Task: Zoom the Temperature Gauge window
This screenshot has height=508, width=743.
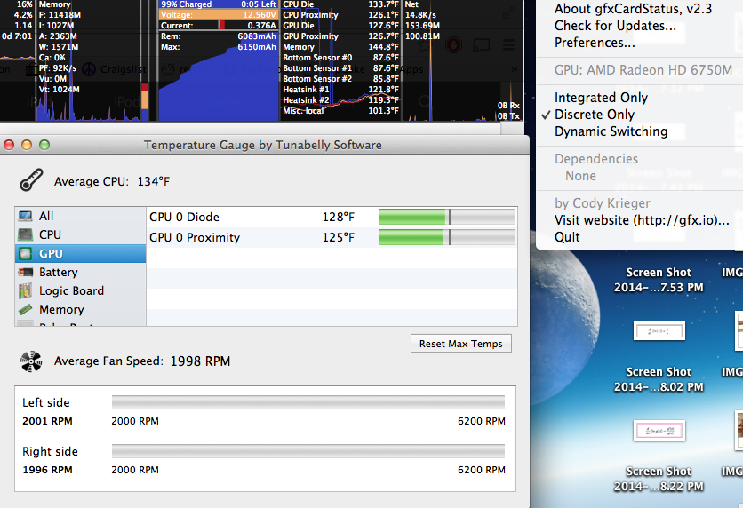Action: (x=44, y=145)
